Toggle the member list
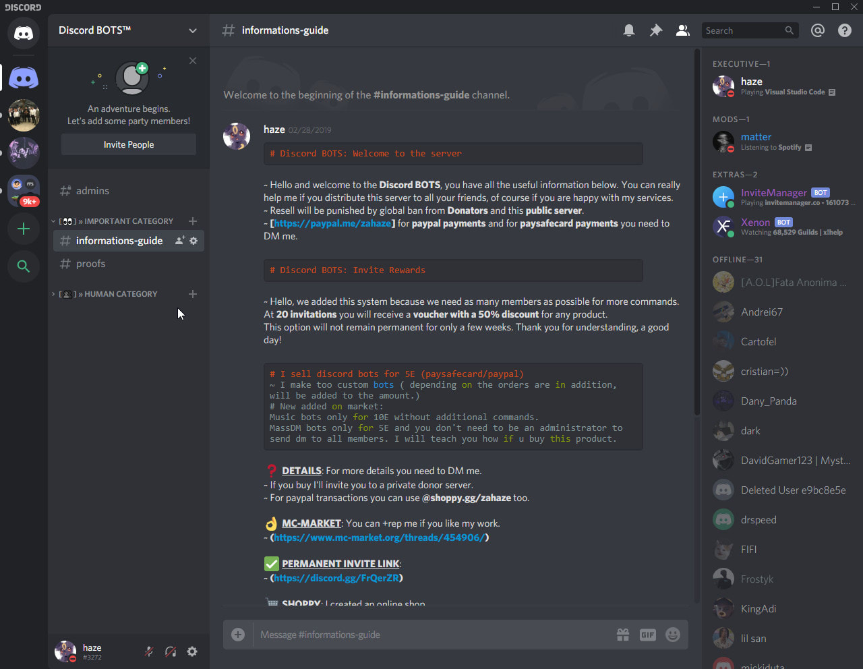 (x=683, y=30)
